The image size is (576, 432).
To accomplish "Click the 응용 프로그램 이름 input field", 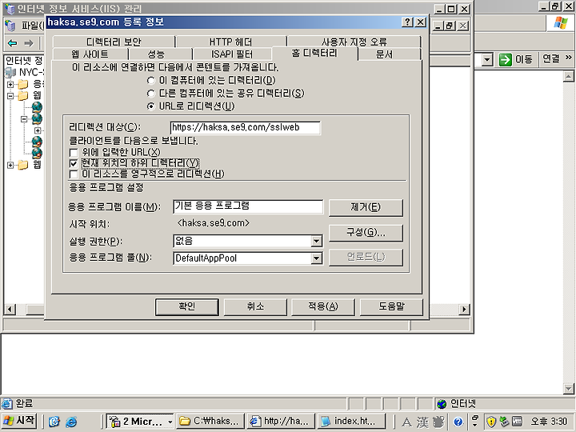I will (x=247, y=206).
